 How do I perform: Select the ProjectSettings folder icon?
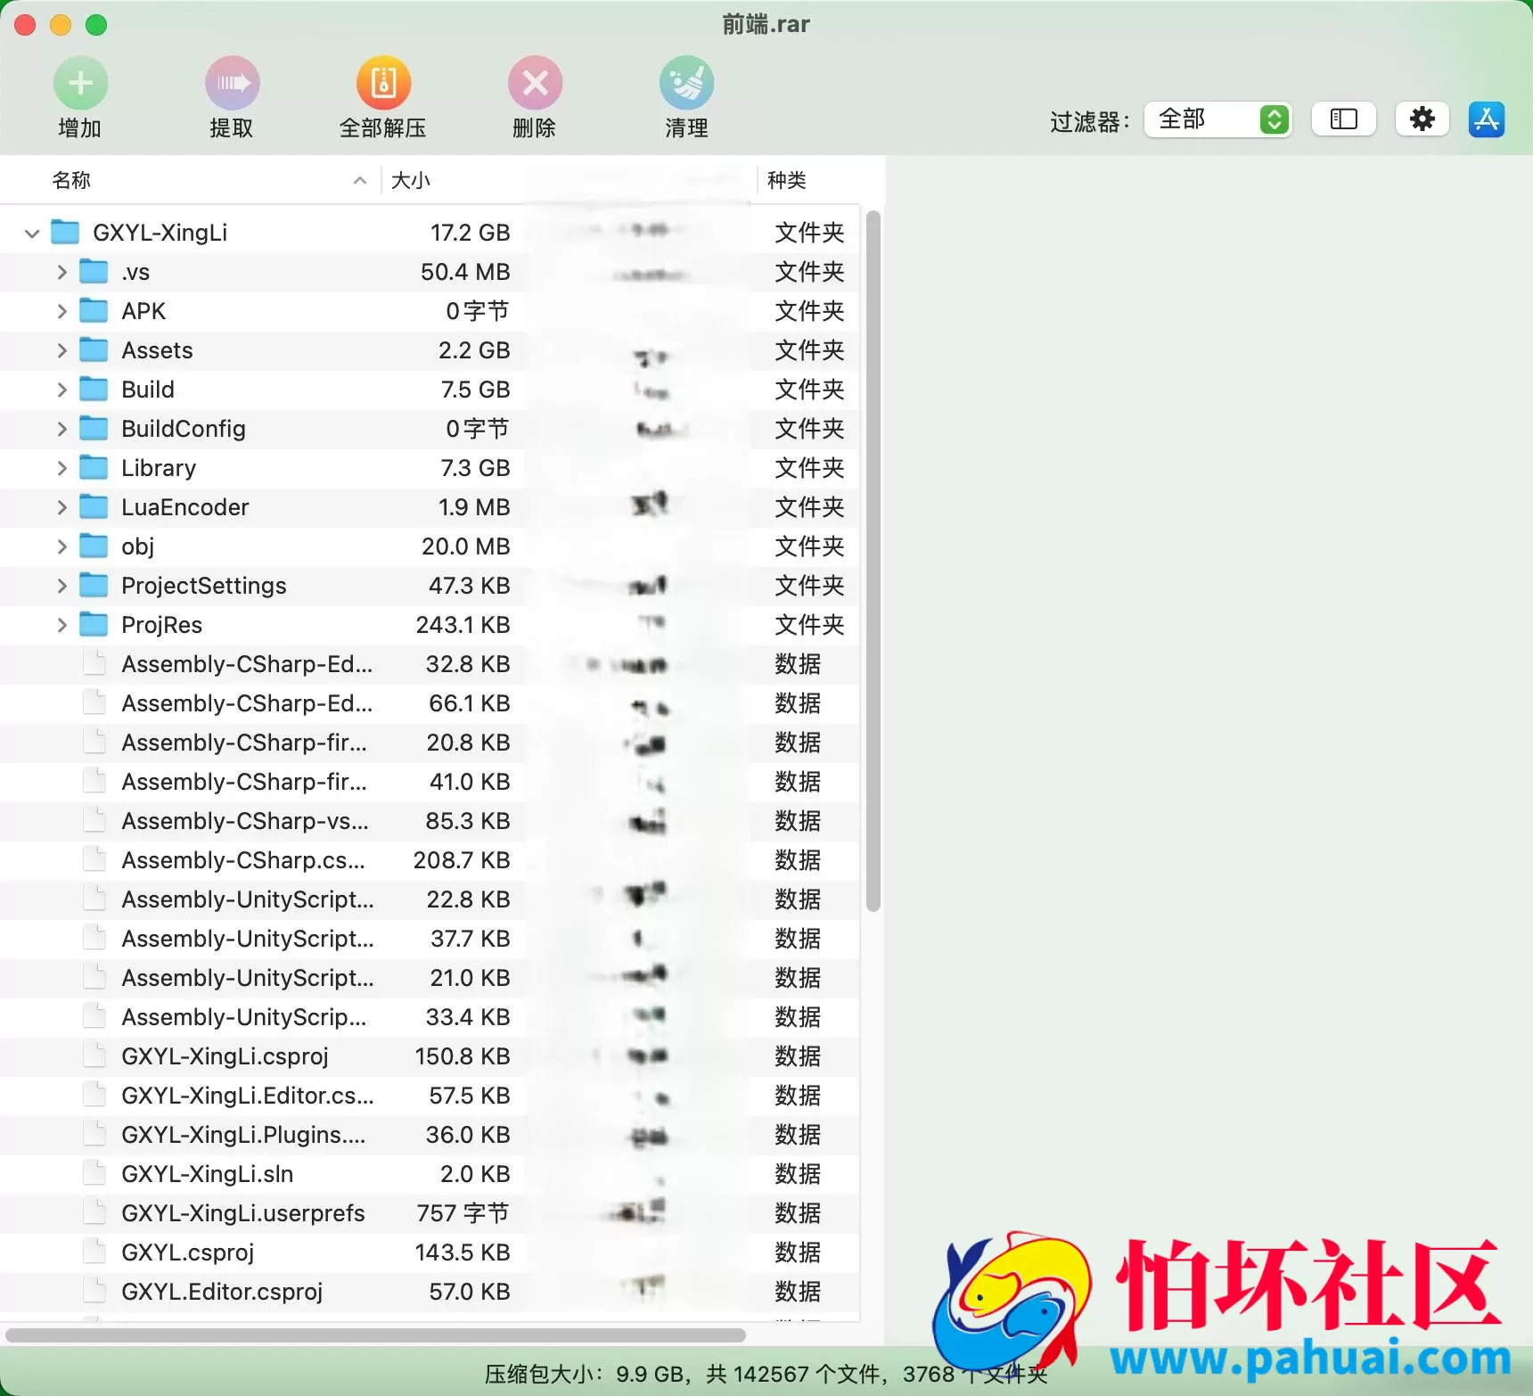coord(94,585)
